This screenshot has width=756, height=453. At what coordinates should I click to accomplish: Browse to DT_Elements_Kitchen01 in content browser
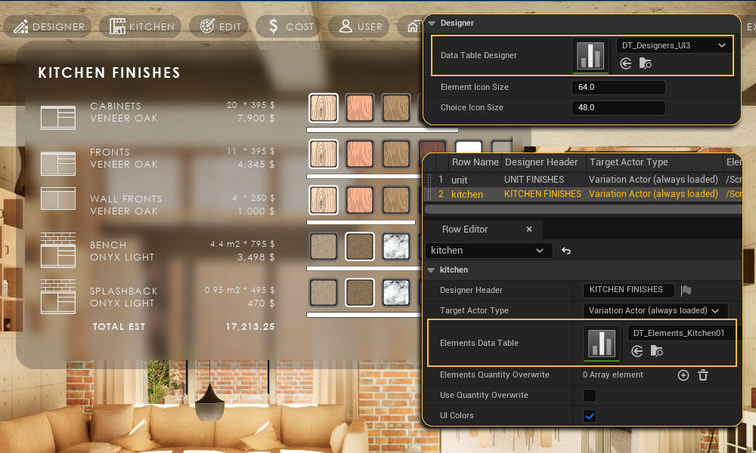656,351
